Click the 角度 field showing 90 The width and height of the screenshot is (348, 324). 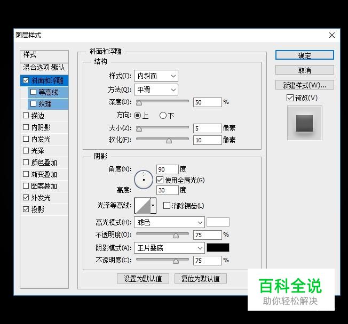tap(168, 169)
